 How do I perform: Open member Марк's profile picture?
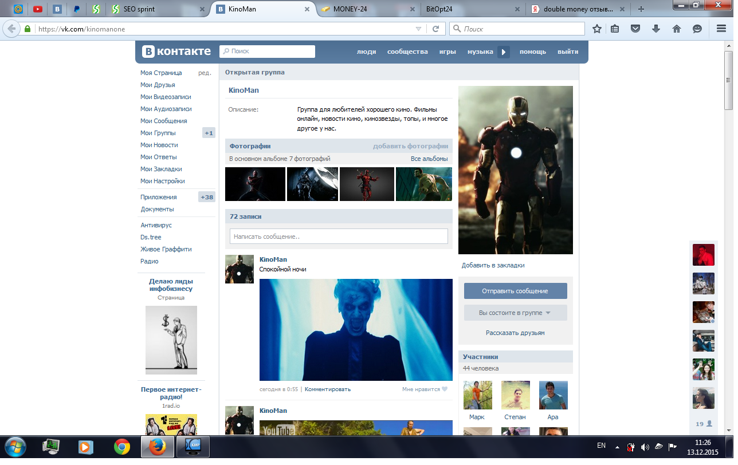click(x=477, y=395)
